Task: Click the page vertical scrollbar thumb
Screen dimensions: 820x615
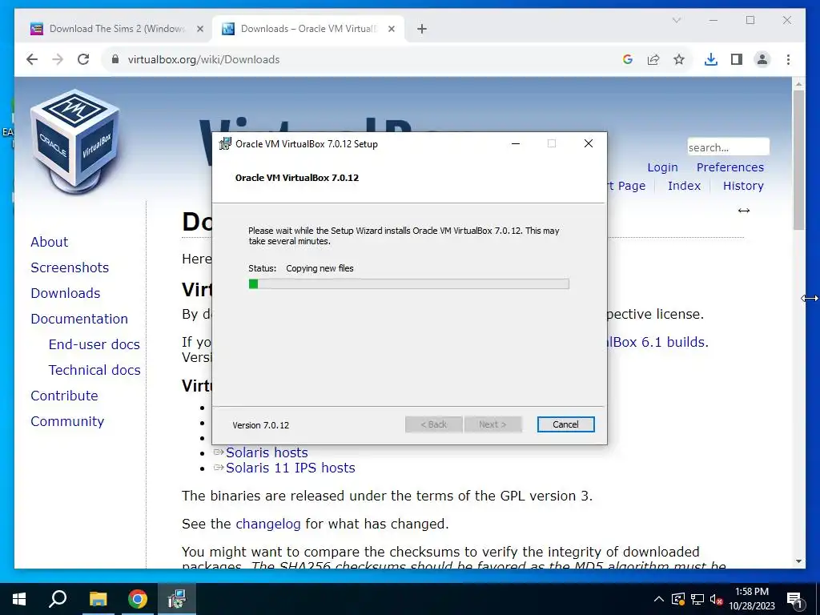Action: 798,159
